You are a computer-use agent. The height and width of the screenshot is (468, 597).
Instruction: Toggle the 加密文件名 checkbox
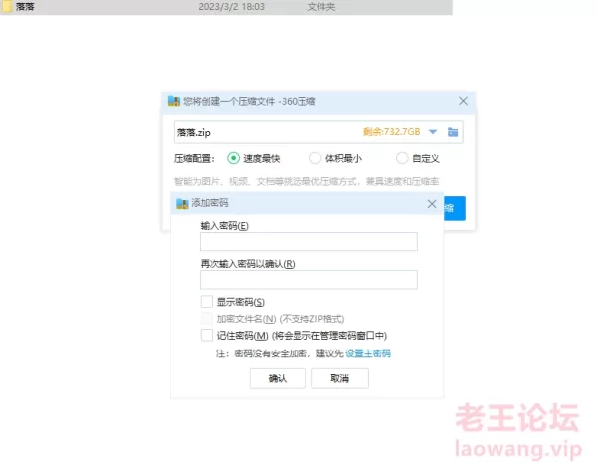click(207, 319)
